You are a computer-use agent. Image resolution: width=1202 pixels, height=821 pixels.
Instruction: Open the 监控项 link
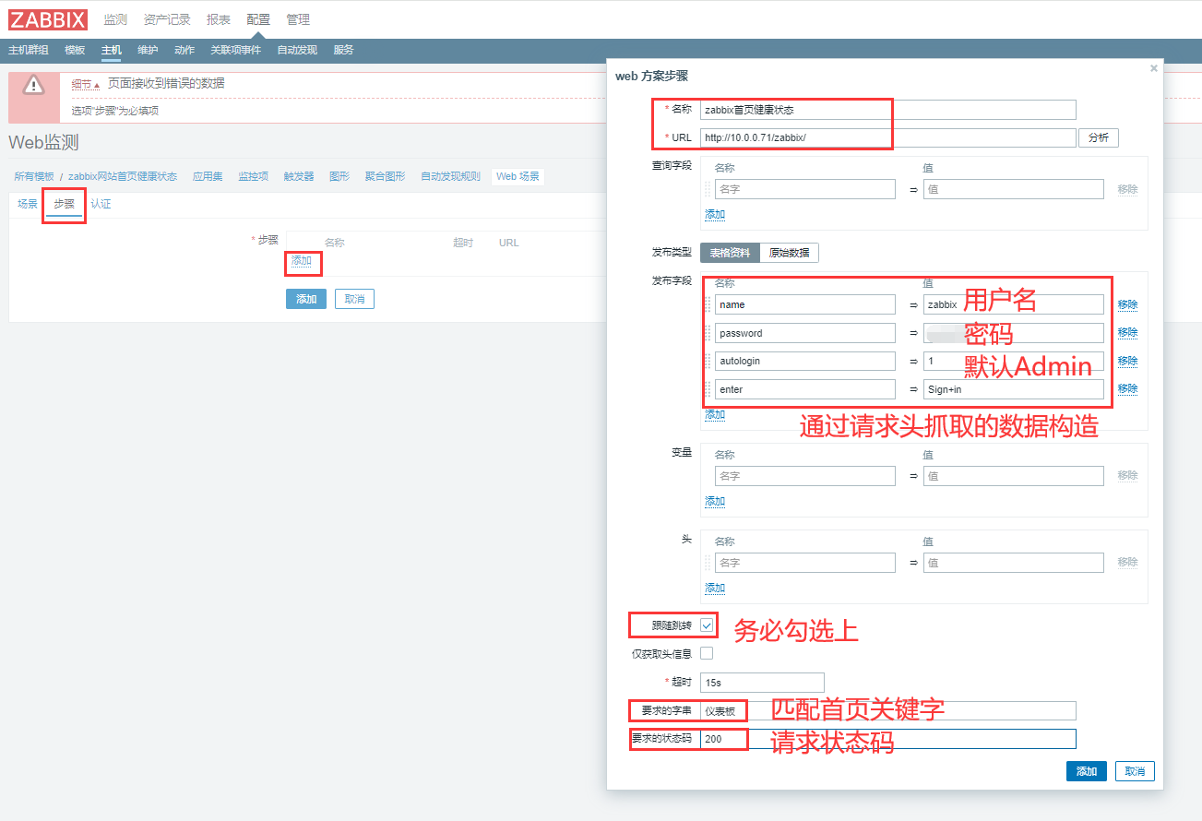[x=253, y=176]
